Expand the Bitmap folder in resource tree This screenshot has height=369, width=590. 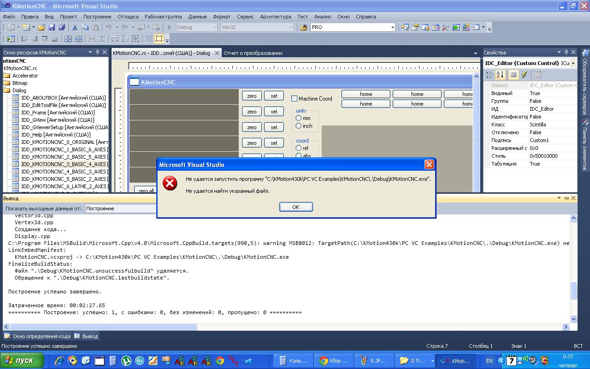pyautogui.click(x=7, y=83)
